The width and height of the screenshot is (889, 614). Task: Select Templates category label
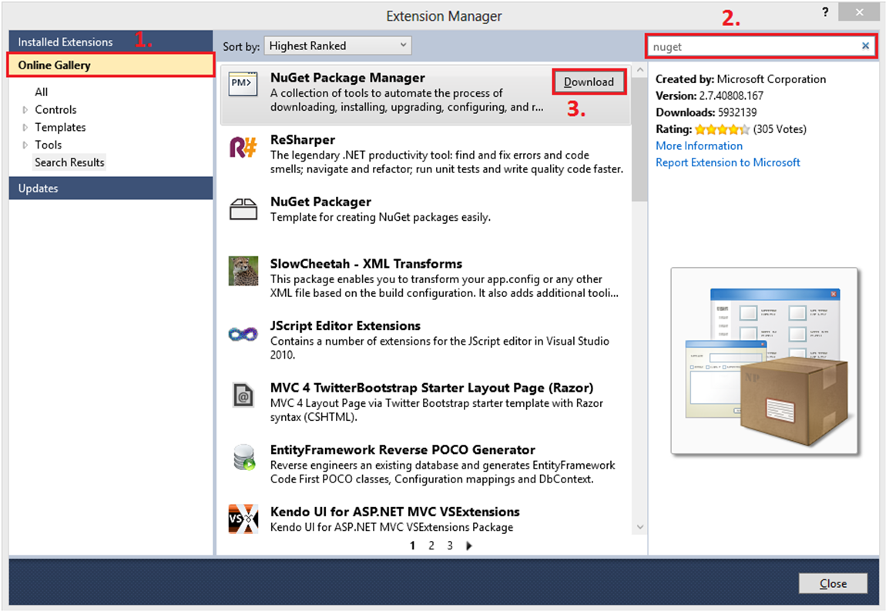[x=60, y=128]
